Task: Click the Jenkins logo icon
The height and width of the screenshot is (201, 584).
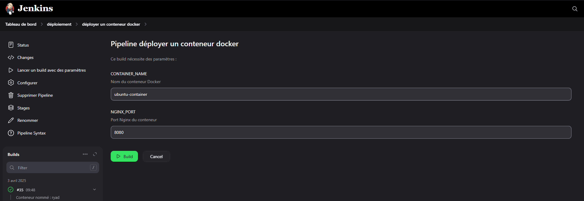Action: [10, 8]
